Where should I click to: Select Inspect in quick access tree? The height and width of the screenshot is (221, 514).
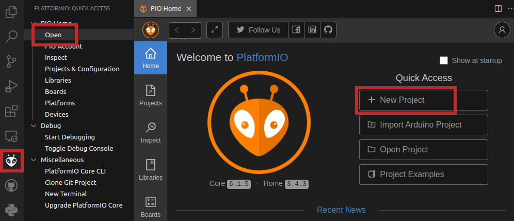(x=56, y=58)
